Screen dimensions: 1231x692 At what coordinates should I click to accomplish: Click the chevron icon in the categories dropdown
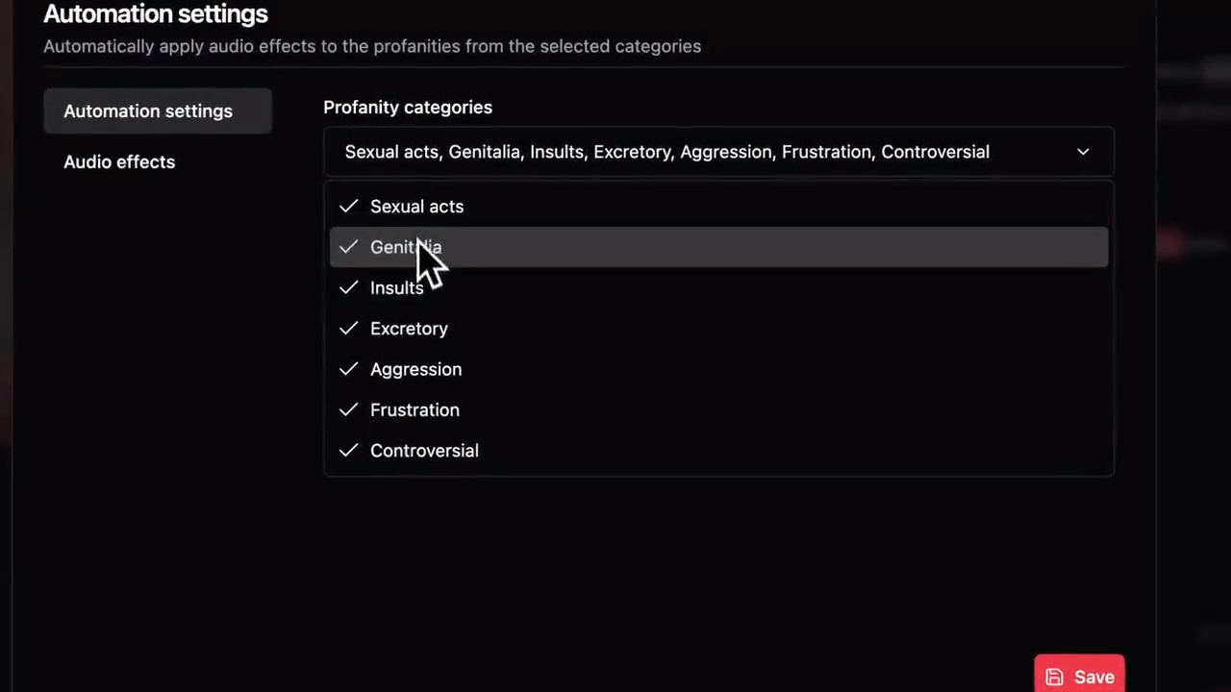[1083, 152]
